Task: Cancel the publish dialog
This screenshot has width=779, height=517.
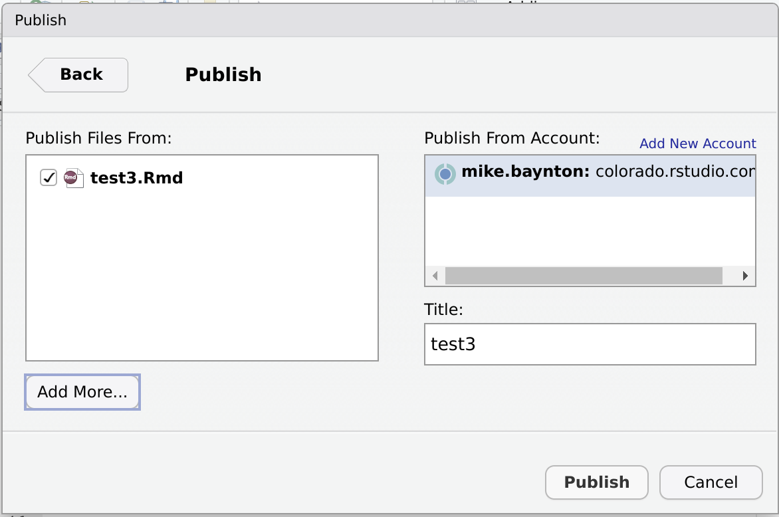Action: [x=711, y=482]
